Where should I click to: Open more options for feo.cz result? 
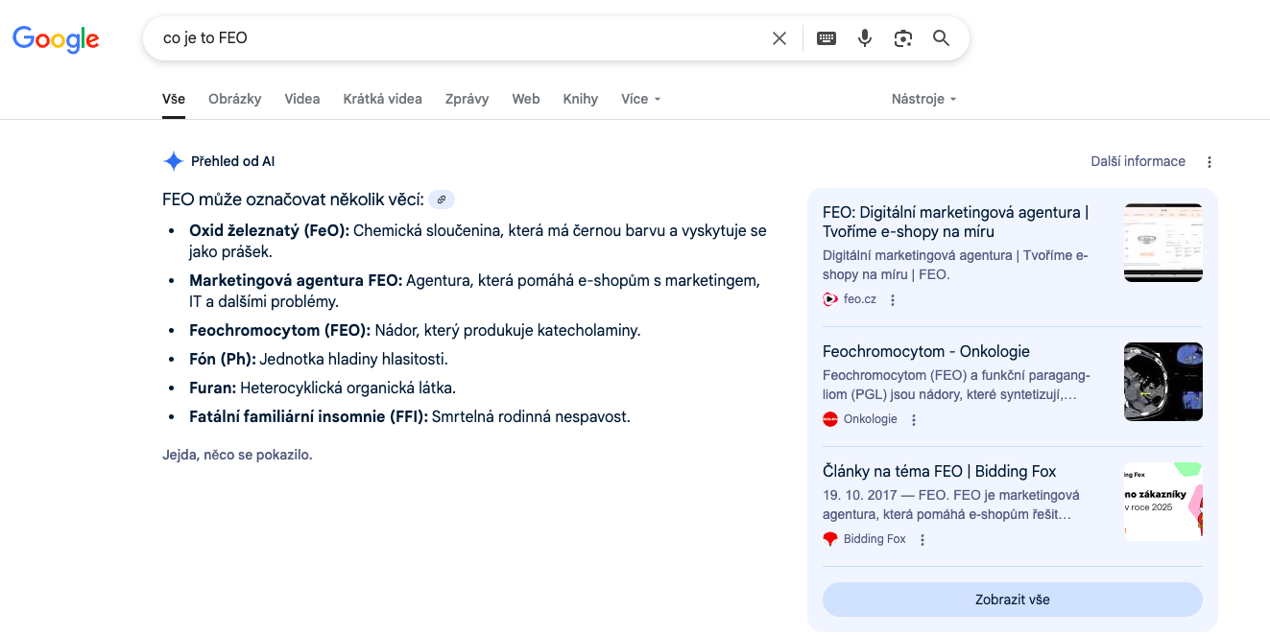pos(893,300)
